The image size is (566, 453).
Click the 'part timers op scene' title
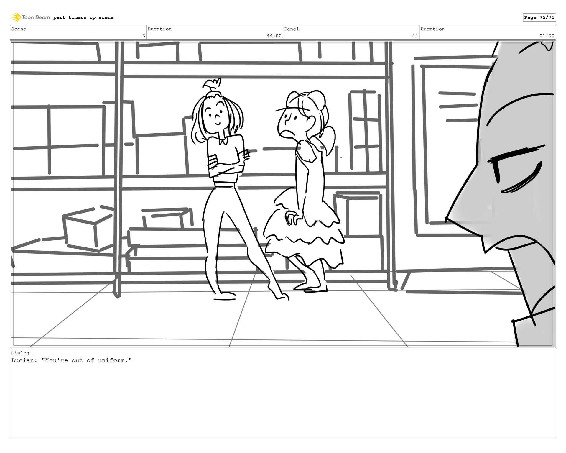pyautogui.click(x=83, y=17)
